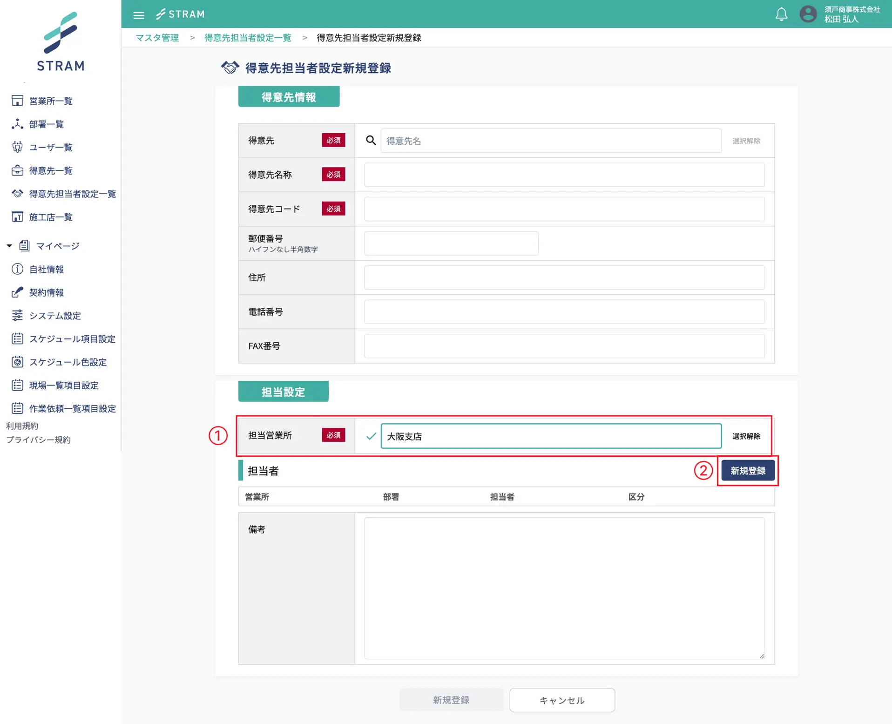Click the スケジュール色設定 icon in sidebar
892x724 pixels.
17,362
